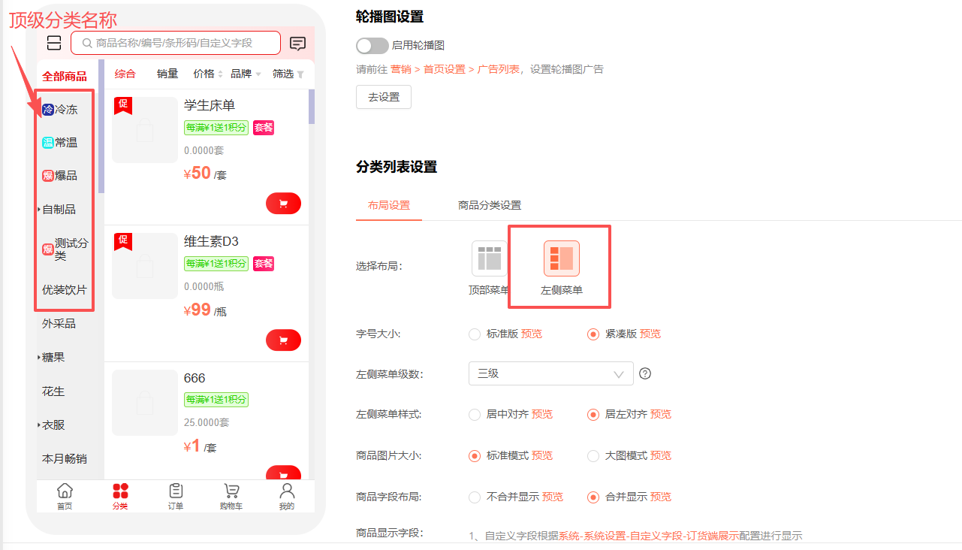Select the 销量 sorting tab
962x550 pixels.
pos(167,74)
